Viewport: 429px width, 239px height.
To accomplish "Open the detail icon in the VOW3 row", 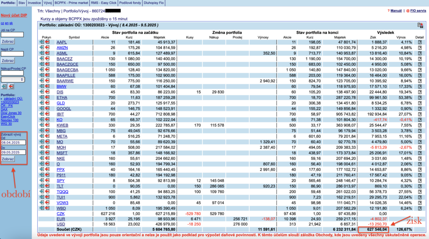I will (x=420, y=203).
